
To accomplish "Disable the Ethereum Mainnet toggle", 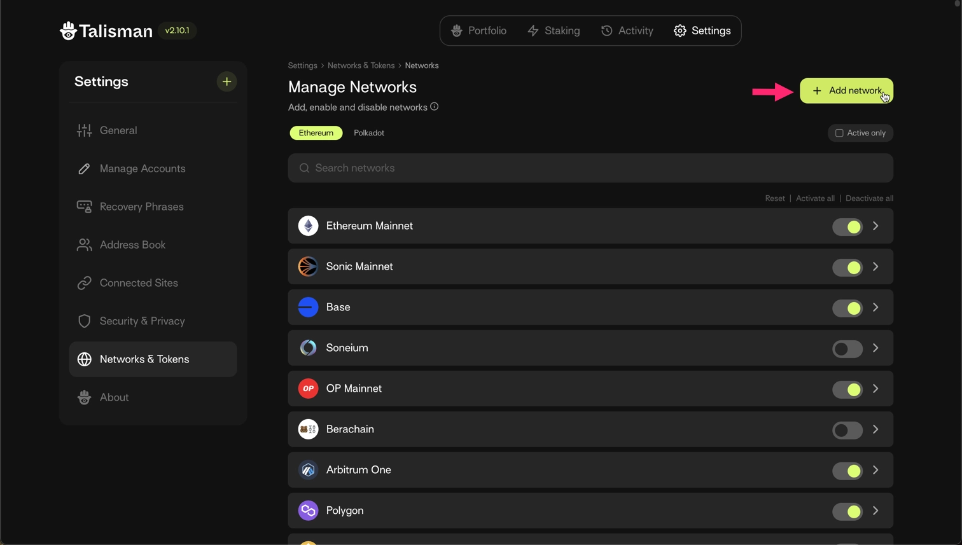I will coord(847,226).
